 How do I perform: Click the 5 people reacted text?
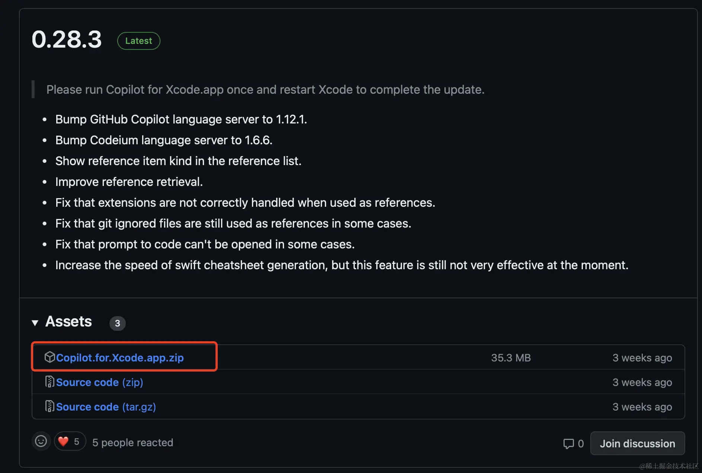133,443
